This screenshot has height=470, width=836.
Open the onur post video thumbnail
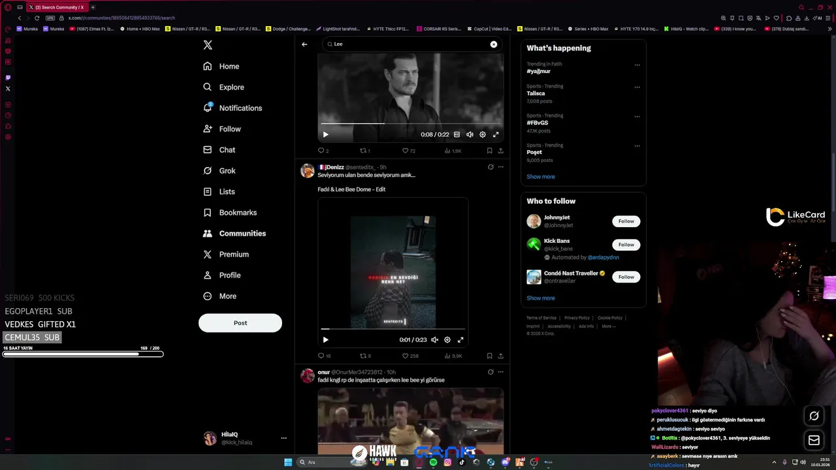coord(411,421)
